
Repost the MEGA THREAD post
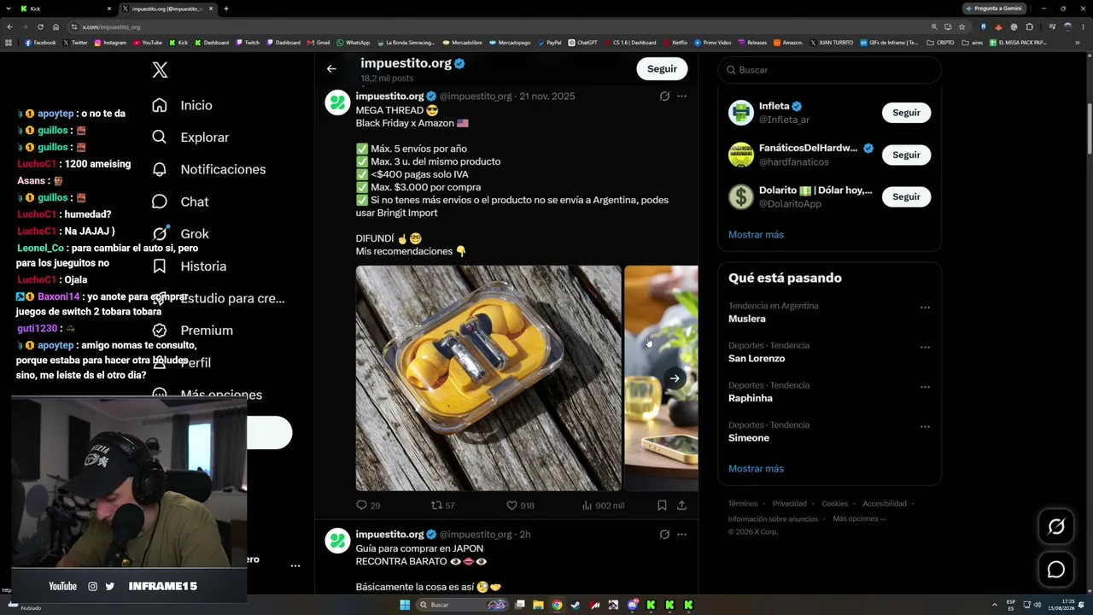pyautogui.click(x=435, y=506)
